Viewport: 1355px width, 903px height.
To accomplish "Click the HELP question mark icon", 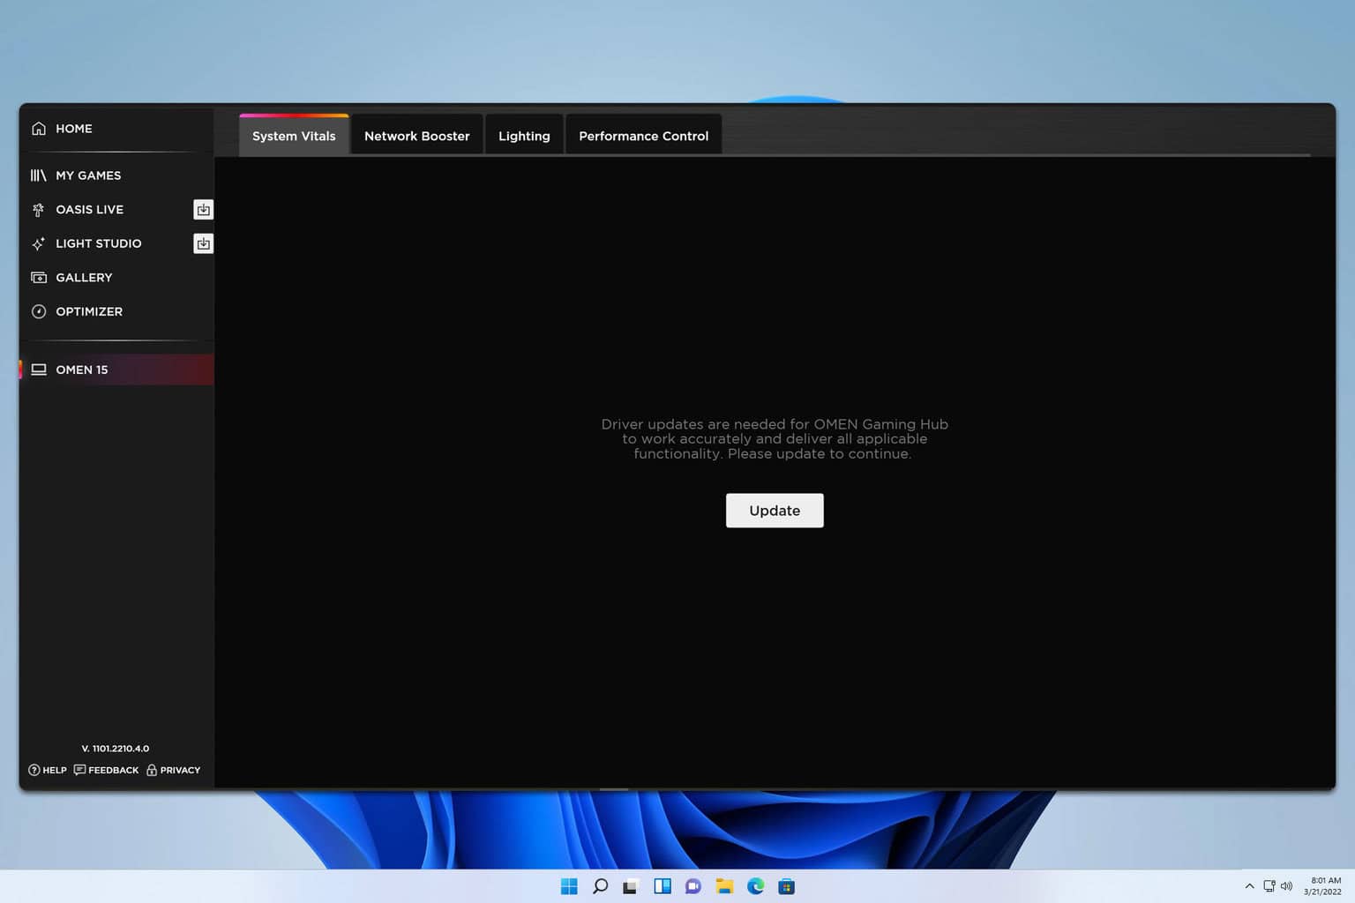I will (34, 770).
